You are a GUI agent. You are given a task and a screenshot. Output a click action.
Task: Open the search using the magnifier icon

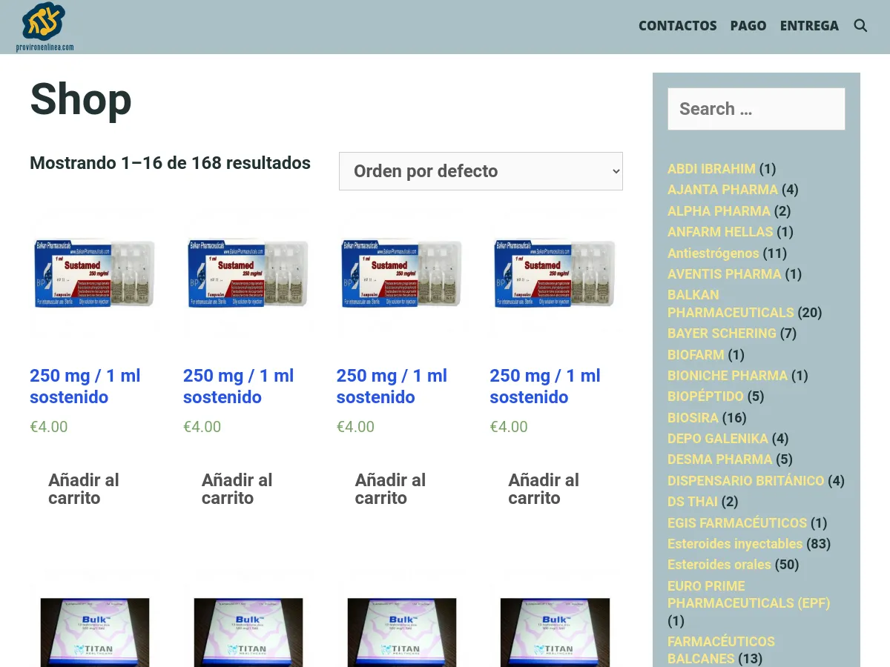[860, 25]
